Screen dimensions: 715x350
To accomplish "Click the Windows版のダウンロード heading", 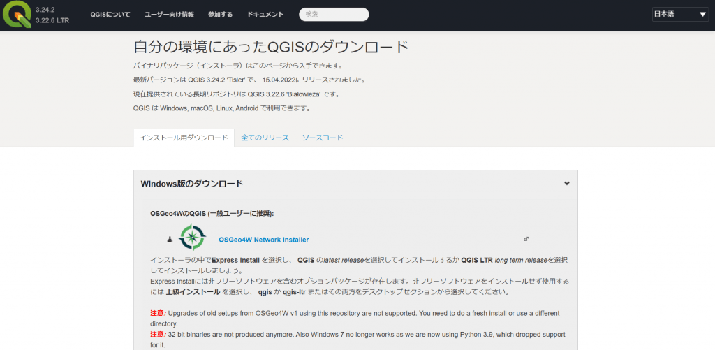I will coord(191,184).
